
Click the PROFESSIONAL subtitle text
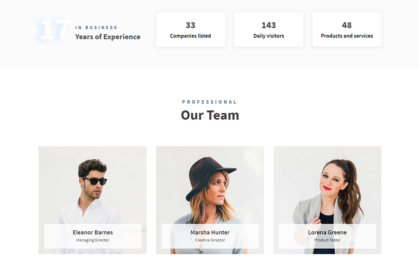(x=209, y=102)
